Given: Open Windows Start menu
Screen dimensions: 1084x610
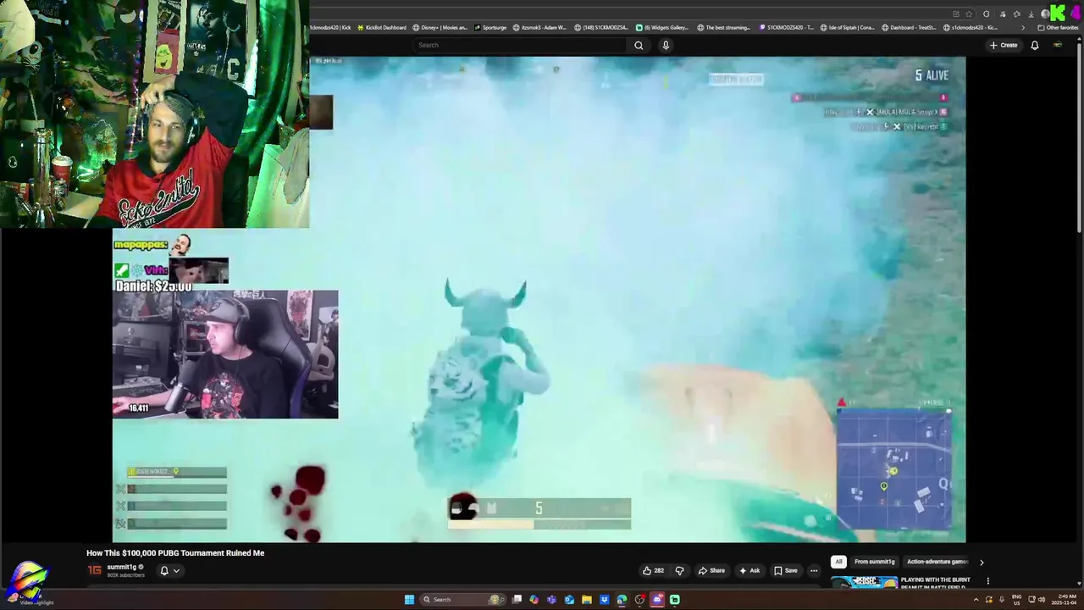Looking at the screenshot, I should pos(409,600).
